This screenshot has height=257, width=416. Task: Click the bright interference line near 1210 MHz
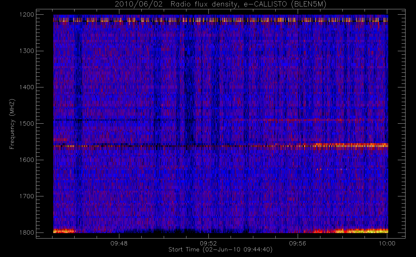(221, 20)
